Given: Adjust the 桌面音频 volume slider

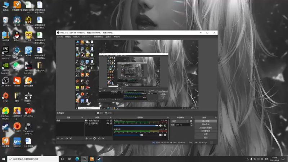Looking at the screenshot, I should [x=136, y=135].
